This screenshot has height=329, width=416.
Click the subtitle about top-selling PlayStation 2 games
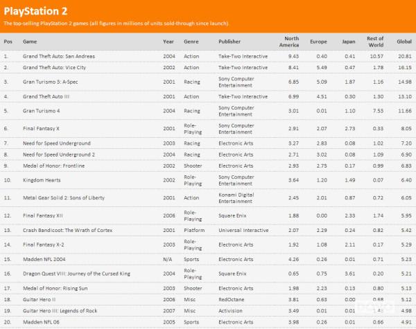pos(116,24)
